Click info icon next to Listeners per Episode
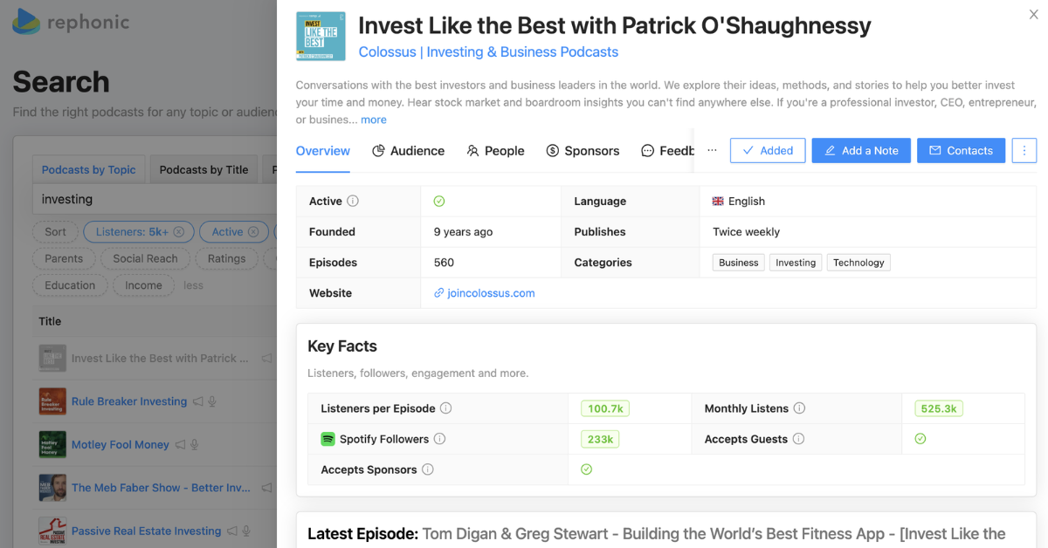Viewport: 1048px width, 548px height. [445, 408]
